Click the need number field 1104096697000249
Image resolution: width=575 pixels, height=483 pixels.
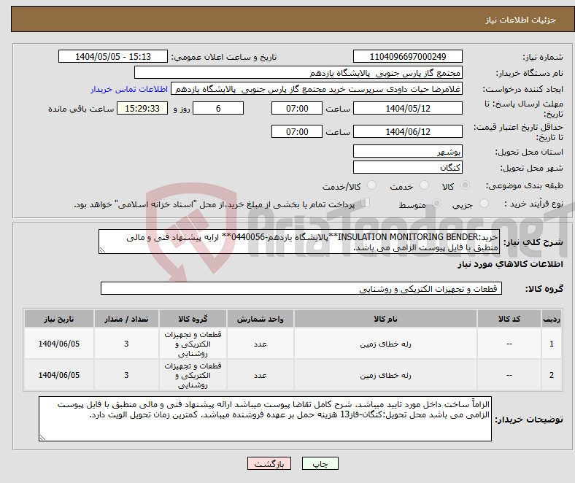[x=407, y=57]
